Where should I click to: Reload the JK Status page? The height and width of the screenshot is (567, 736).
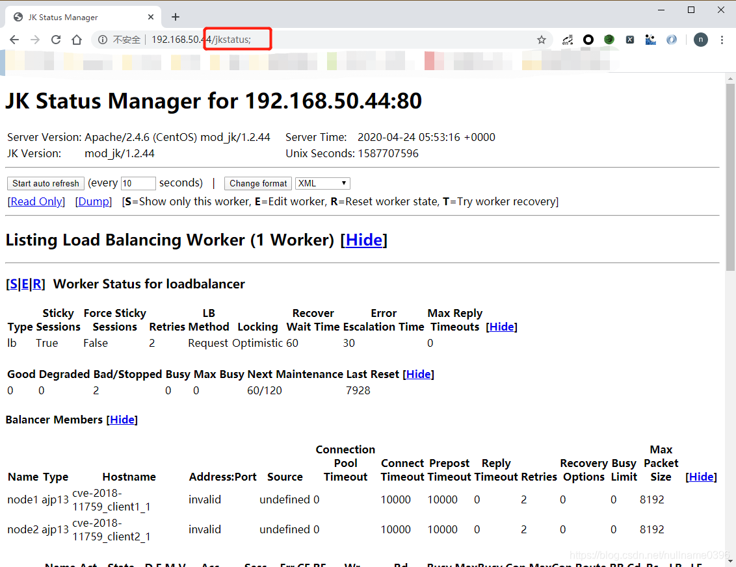[56, 40]
